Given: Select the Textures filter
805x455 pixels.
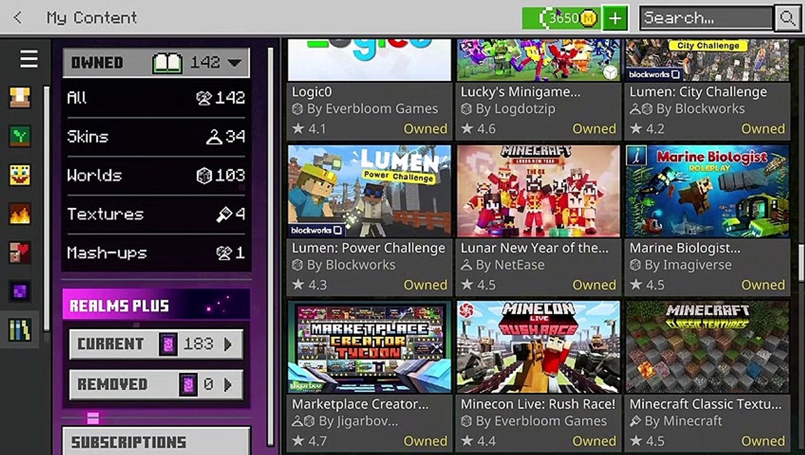Looking at the screenshot, I should pyautogui.click(x=156, y=214).
